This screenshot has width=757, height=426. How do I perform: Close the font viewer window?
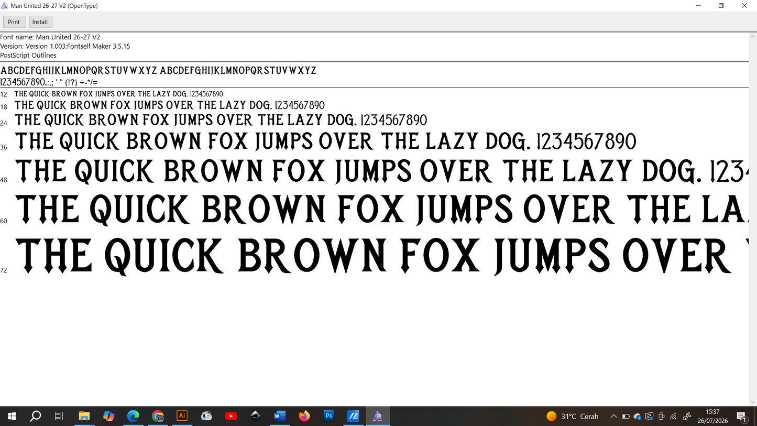pos(745,6)
